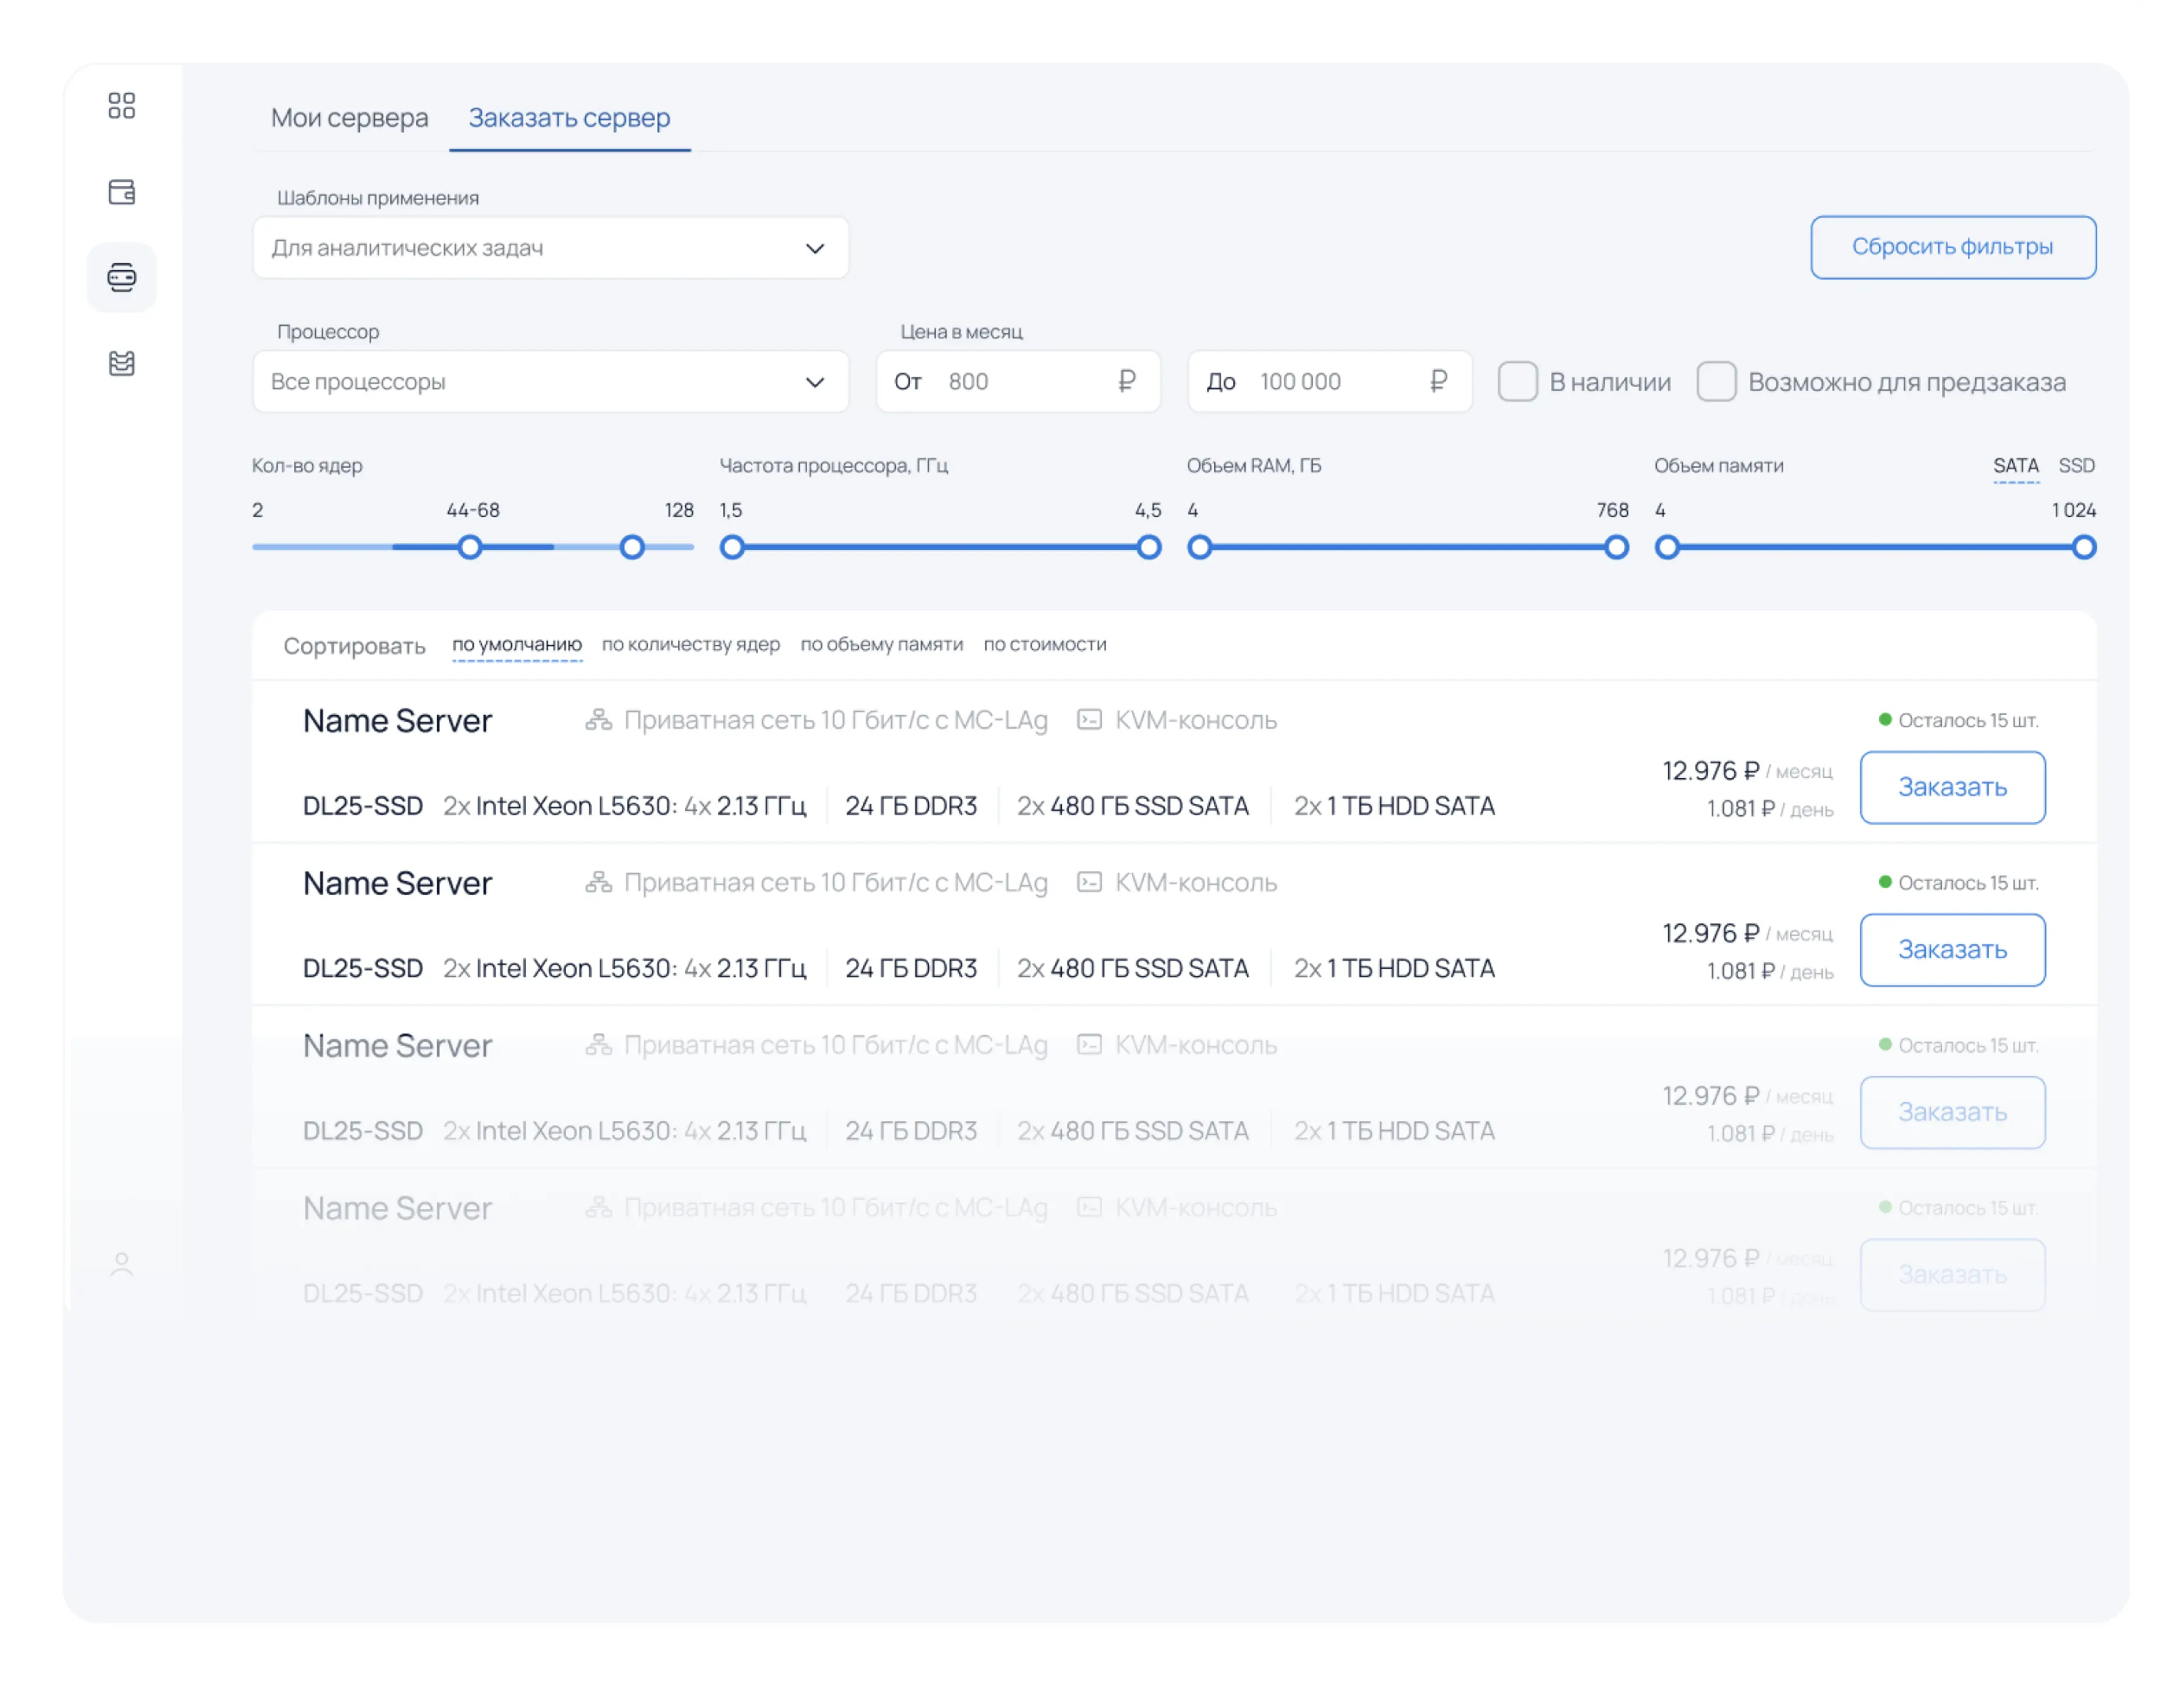Screen dimensions: 2184x1685
Task: Click the private network icon in first server row
Action: [598, 720]
